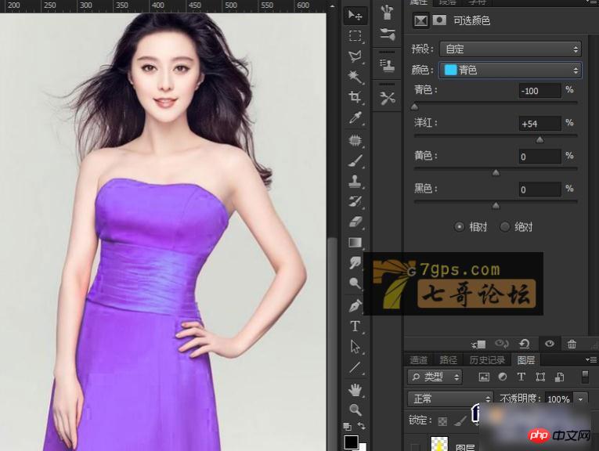Select the Gradient tool
This screenshot has height=451, width=599.
(355, 243)
